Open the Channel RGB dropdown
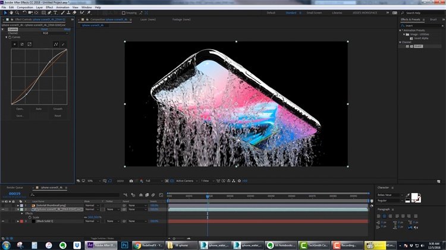This screenshot has width=446, height=250. [55, 33]
